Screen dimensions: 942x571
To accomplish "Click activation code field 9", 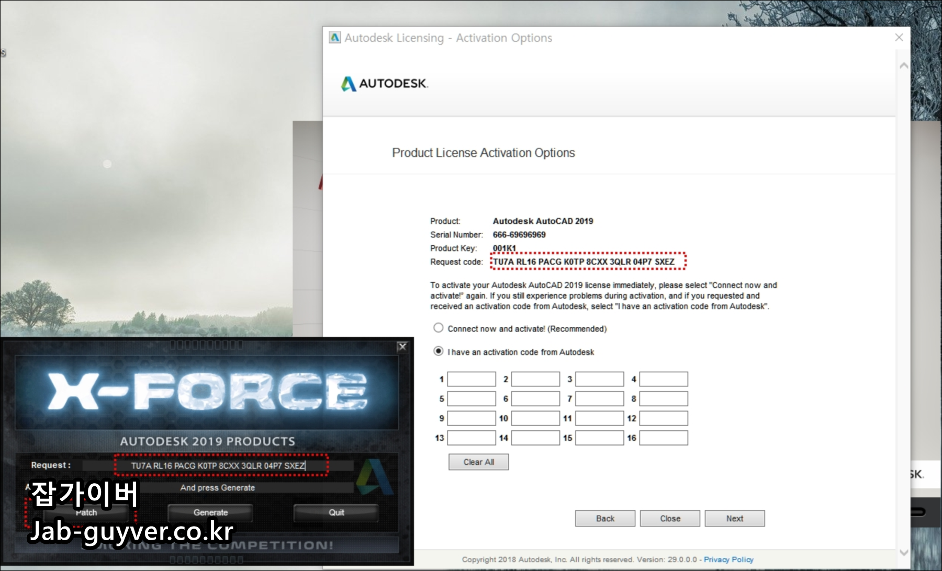I will pos(472,418).
